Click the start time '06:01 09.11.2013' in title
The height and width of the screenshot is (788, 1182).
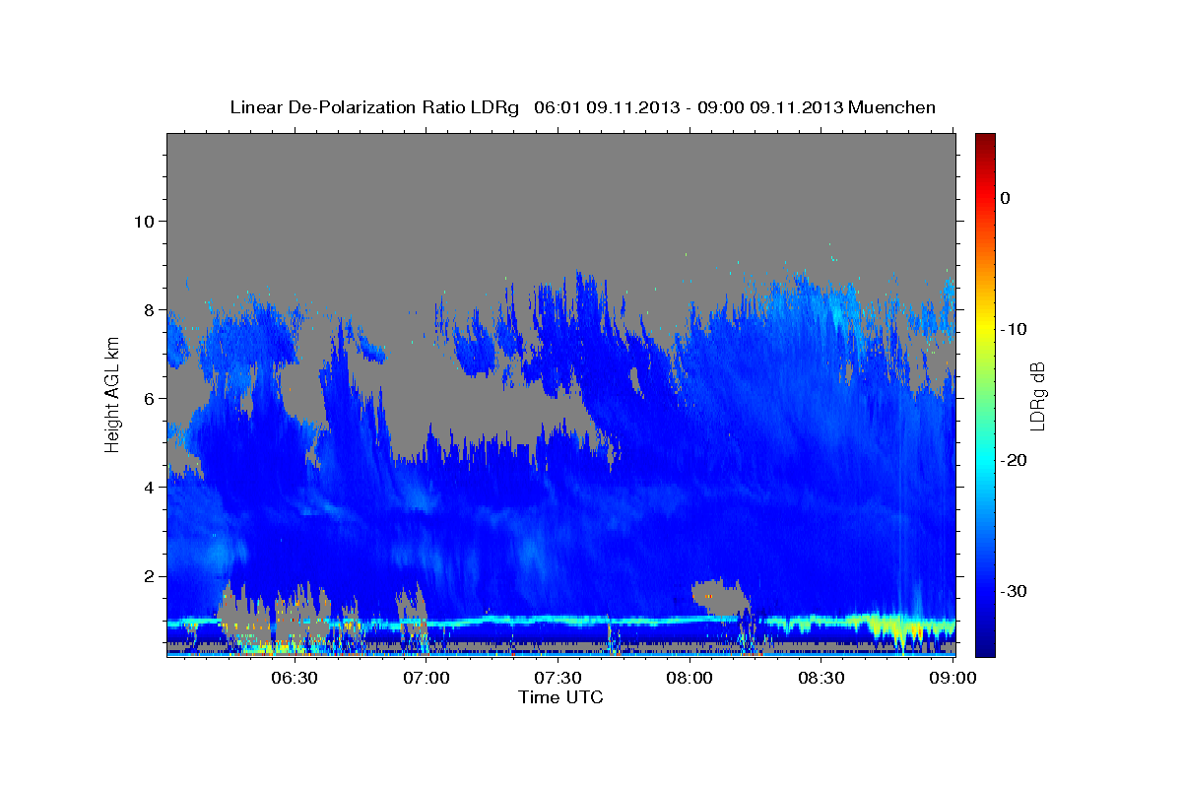pyautogui.click(x=606, y=107)
